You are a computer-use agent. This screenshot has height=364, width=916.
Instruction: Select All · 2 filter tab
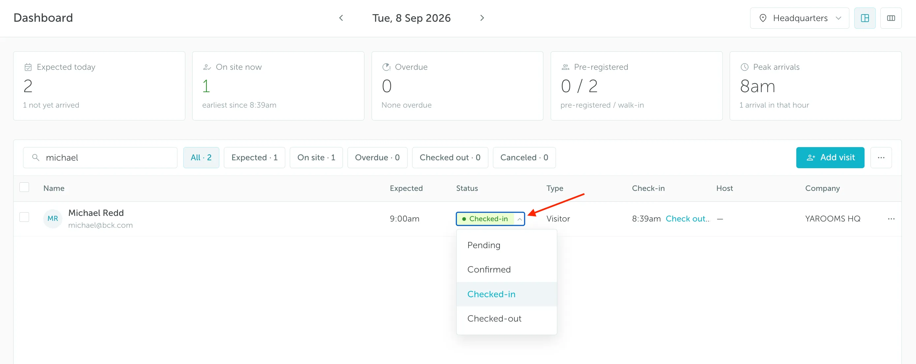click(x=201, y=158)
